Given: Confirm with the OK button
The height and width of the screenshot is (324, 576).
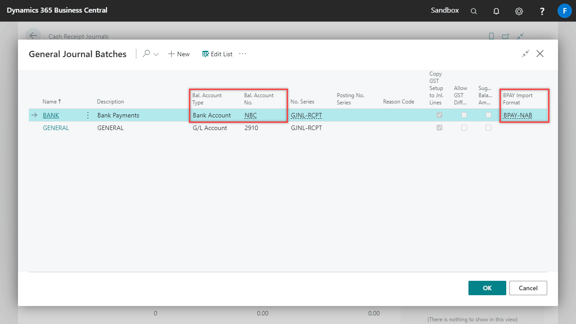Looking at the screenshot, I should 487,288.
